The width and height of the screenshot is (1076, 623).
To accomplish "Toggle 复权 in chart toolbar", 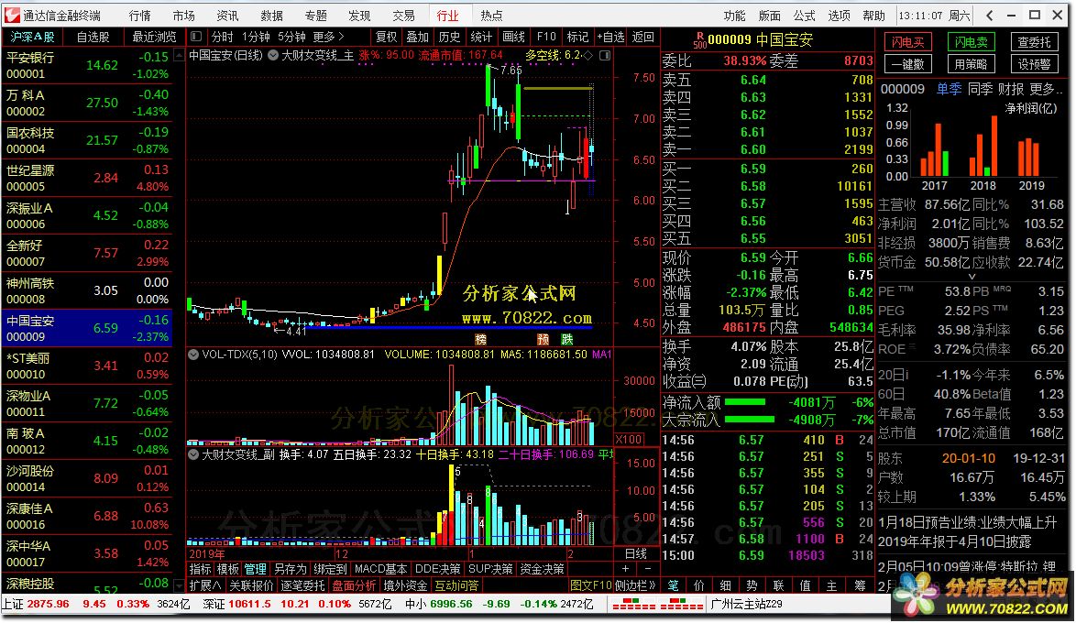I will tap(387, 37).
